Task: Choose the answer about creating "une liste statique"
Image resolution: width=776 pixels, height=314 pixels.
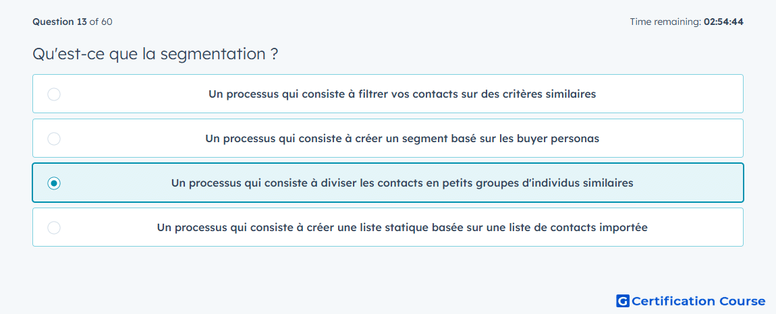Action: (x=388, y=228)
